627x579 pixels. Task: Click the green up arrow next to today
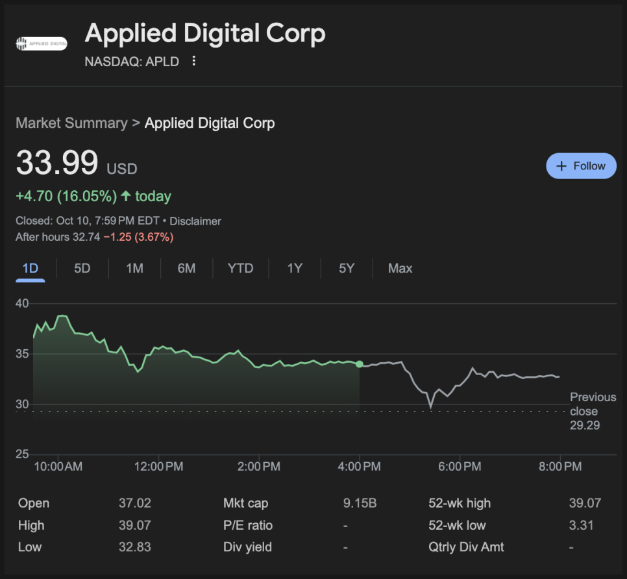(x=126, y=196)
